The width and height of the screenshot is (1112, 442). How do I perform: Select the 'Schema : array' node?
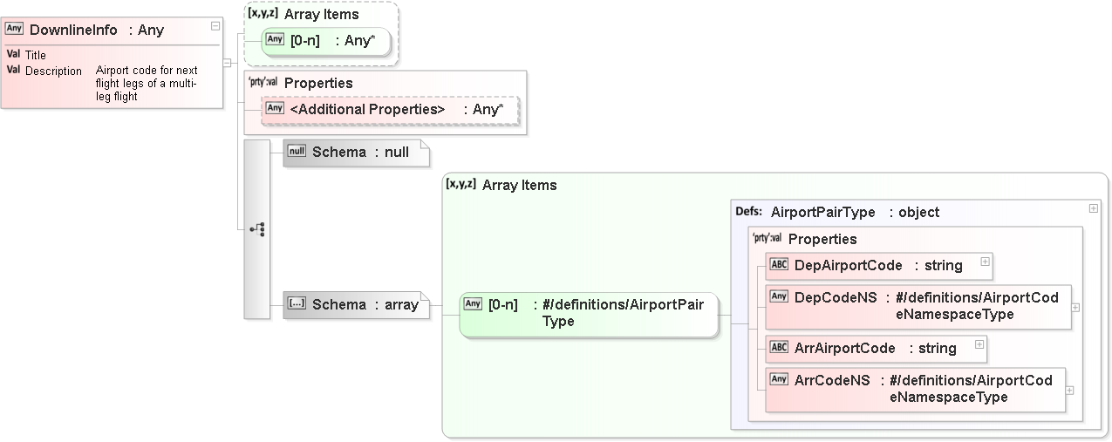[x=356, y=304]
